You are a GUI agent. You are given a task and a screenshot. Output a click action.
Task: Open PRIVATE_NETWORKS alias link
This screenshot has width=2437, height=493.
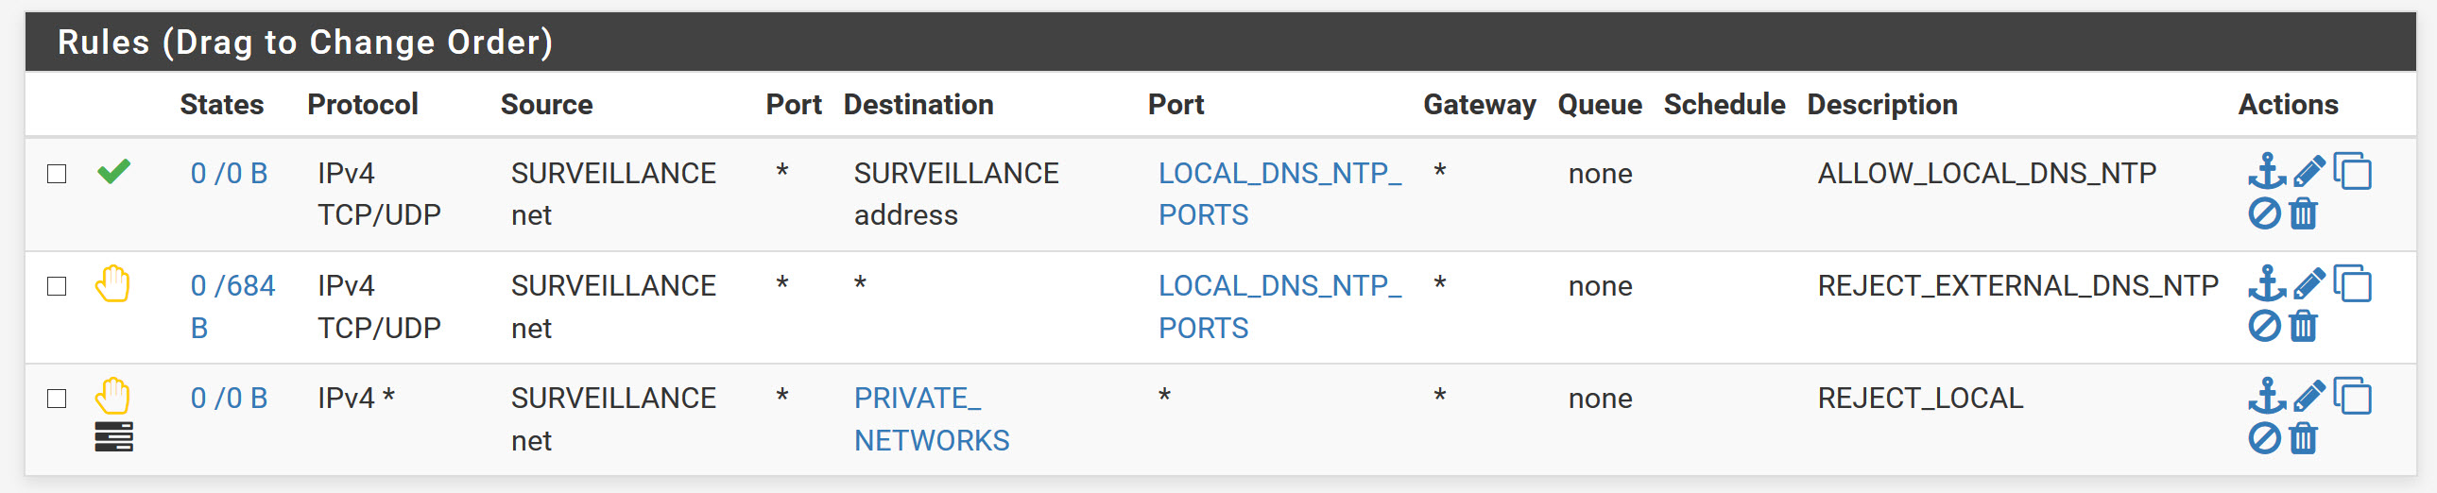tap(932, 419)
